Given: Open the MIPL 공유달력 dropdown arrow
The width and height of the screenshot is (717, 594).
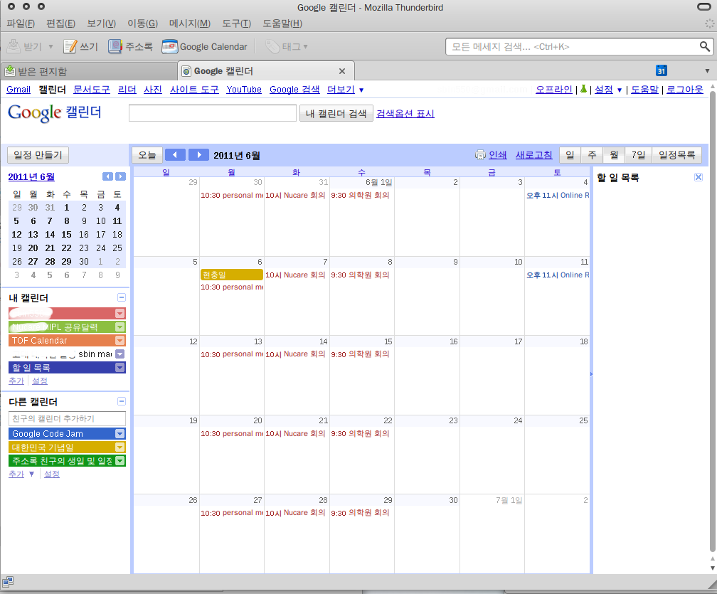Looking at the screenshot, I should click(119, 327).
